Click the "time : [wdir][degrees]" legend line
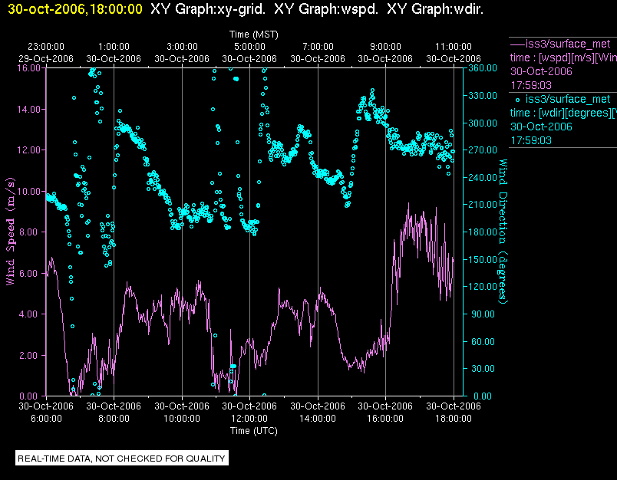The image size is (617, 480). (x=563, y=113)
